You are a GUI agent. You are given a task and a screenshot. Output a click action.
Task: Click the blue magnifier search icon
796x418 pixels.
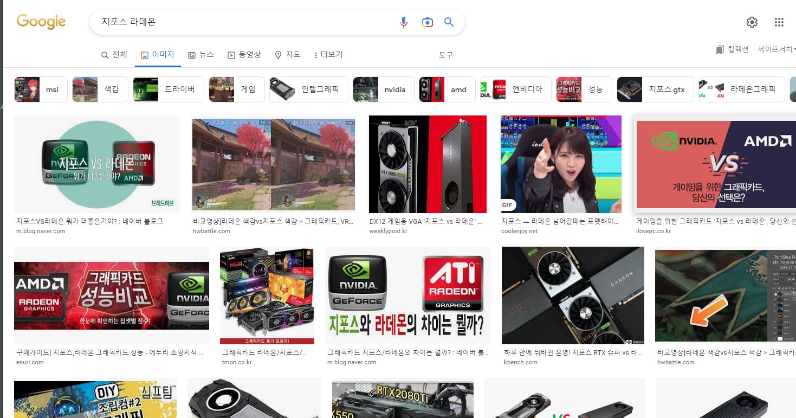point(449,22)
